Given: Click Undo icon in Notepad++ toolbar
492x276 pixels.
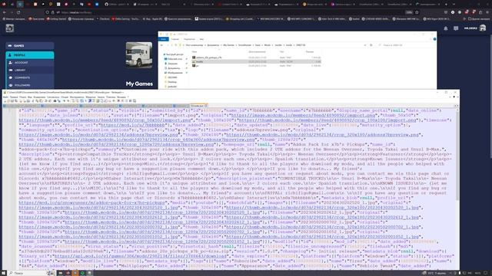Looking at the screenshot, I should pos(45,100).
